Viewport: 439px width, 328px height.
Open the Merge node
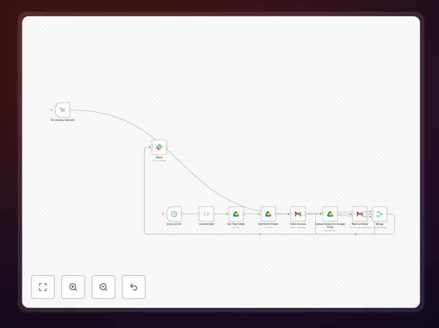380,214
